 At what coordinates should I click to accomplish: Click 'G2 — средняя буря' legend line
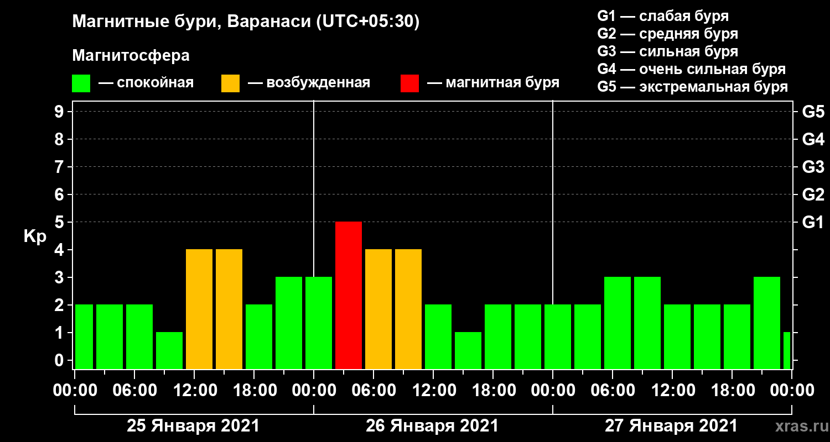(667, 34)
